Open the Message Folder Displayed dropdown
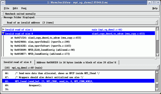Screen dimensions: 161x94 pos(80,22)
